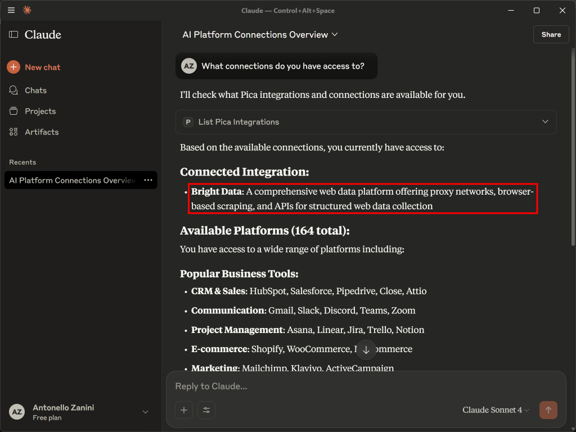Open Artifacts from the sidebar
The width and height of the screenshot is (576, 432).
pyautogui.click(x=41, y=132)
